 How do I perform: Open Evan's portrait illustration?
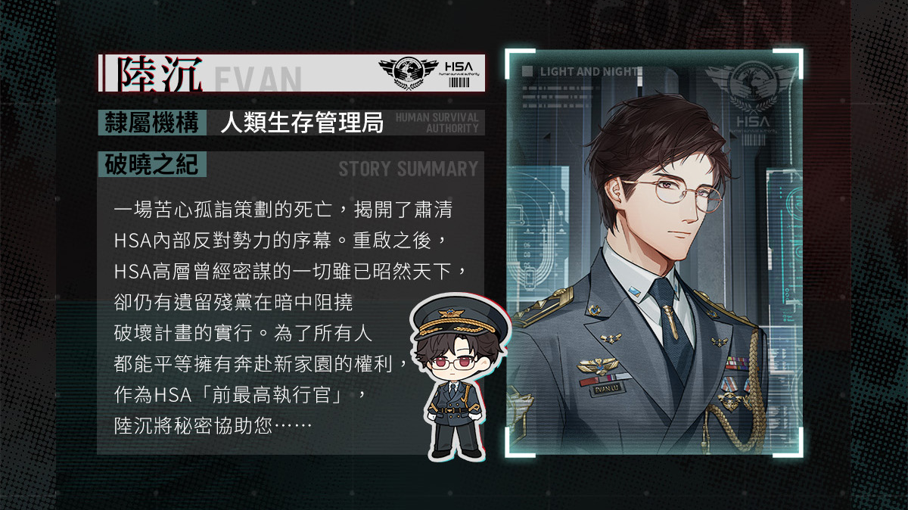click(x=654, y=252)
